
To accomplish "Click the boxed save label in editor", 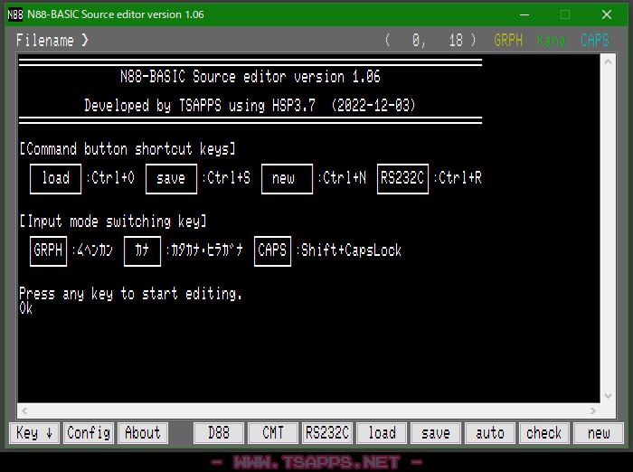I will 171,179.
